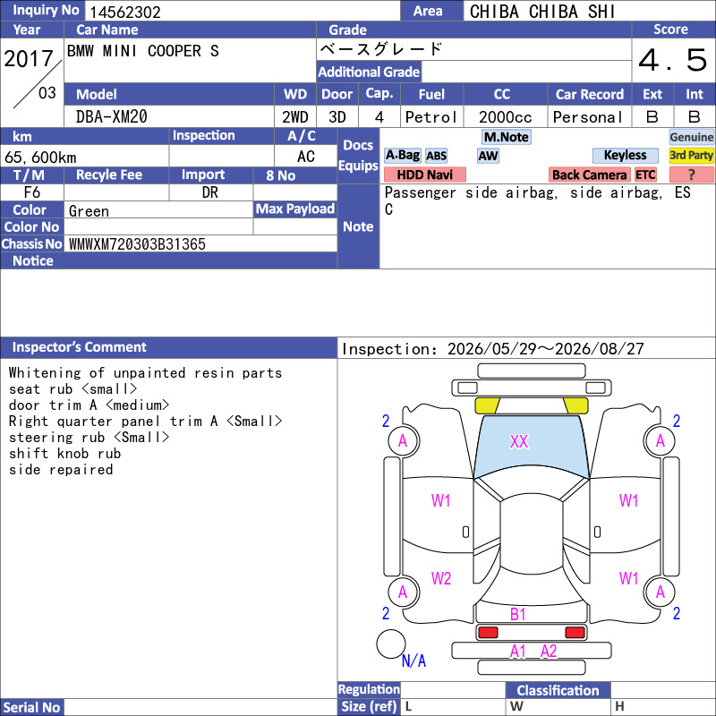Select the ETC equipment badge
Screen dimensions: 716x716
(645, 175)
